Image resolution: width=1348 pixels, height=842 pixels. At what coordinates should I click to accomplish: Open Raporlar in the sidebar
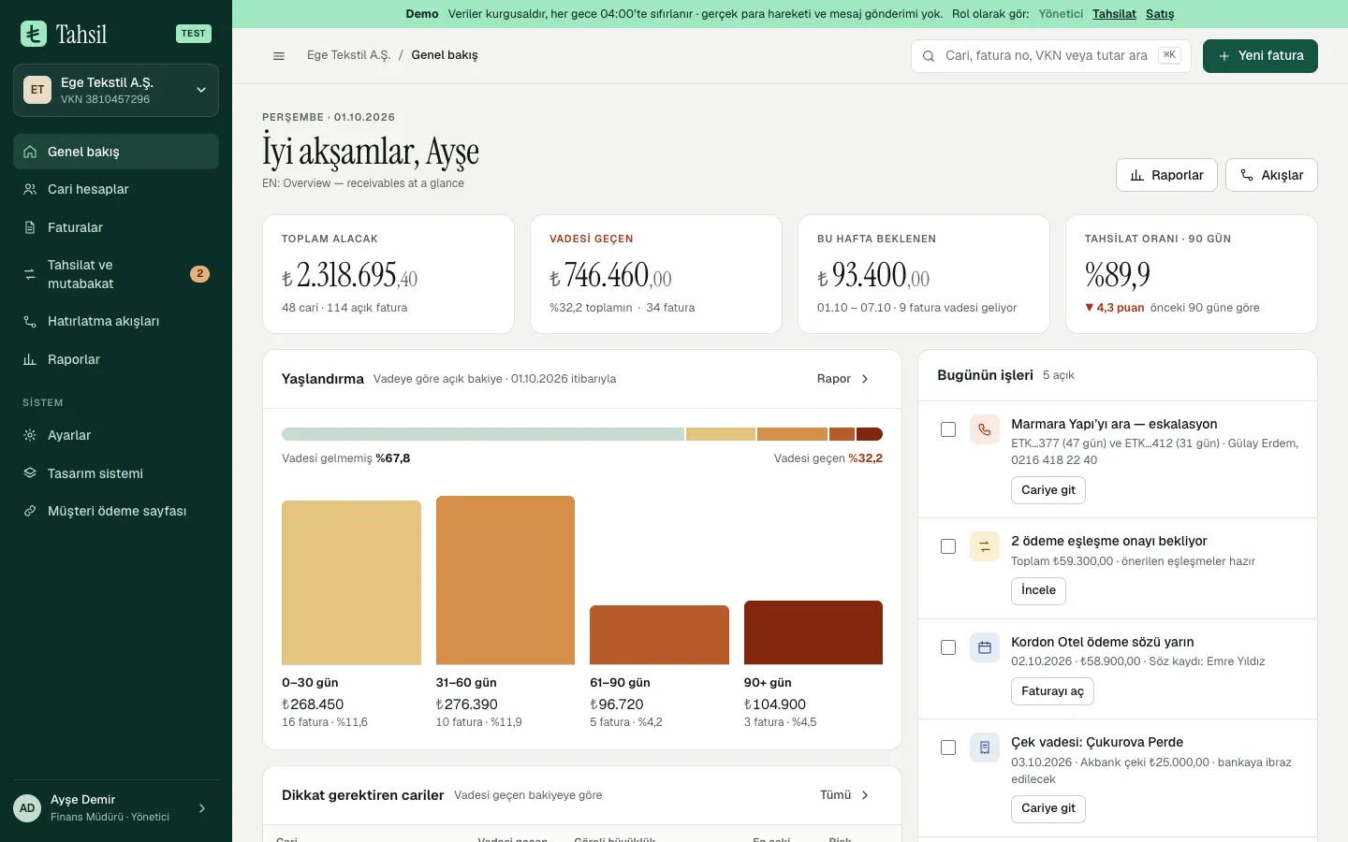pos(116,359)
